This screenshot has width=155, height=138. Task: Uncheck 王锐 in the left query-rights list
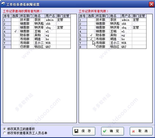pyautogui.click(x=15, y=31)
